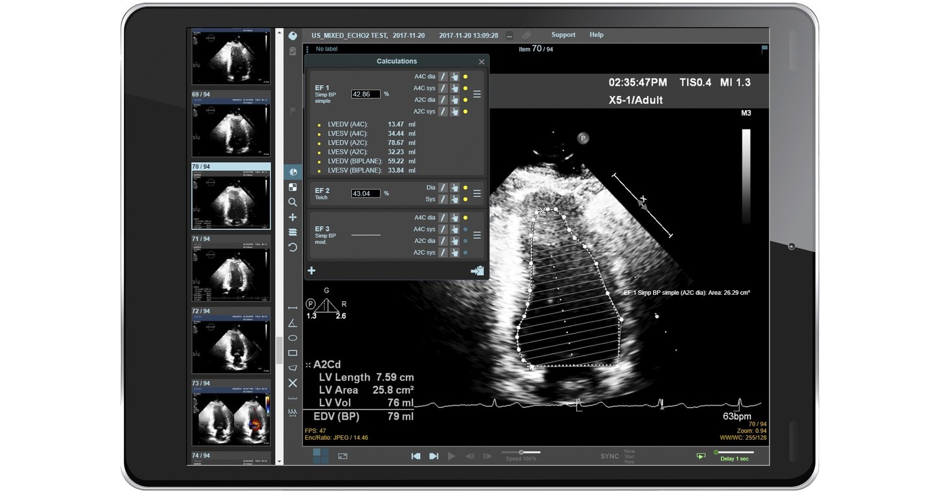
Task: Open the Help menu
Action: [x=596, y=34]
